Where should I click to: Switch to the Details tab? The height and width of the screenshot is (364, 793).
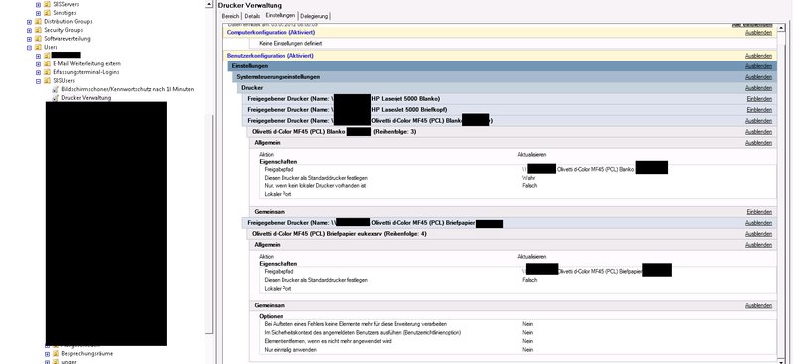pyautogui.click(x=252, y=16)
